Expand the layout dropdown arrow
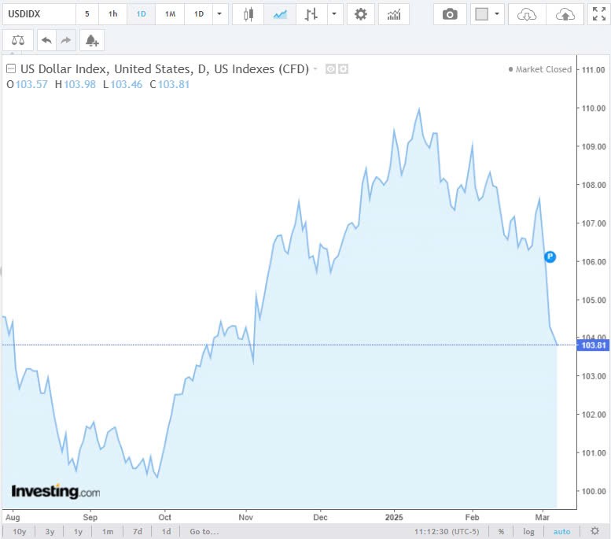611x539 pixels. [x=497, y=14]
